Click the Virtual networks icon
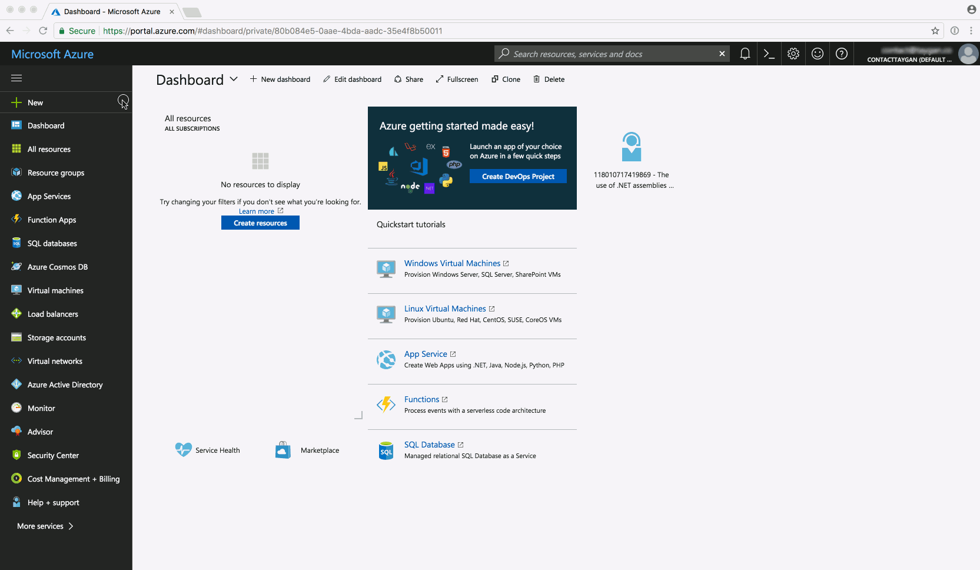 pos(16,361)
